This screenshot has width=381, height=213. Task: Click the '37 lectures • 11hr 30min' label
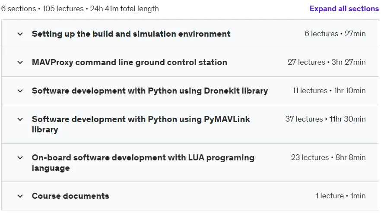tap(325, 119)
